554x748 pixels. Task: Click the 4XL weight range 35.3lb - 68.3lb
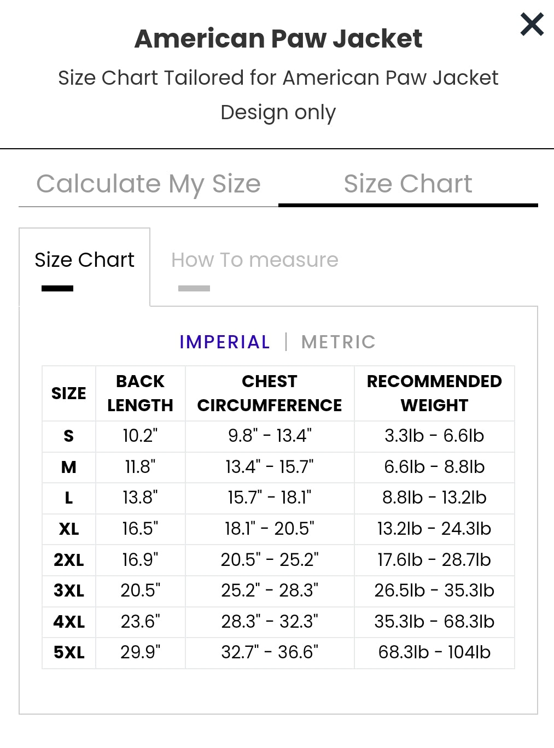click(434, 622)
